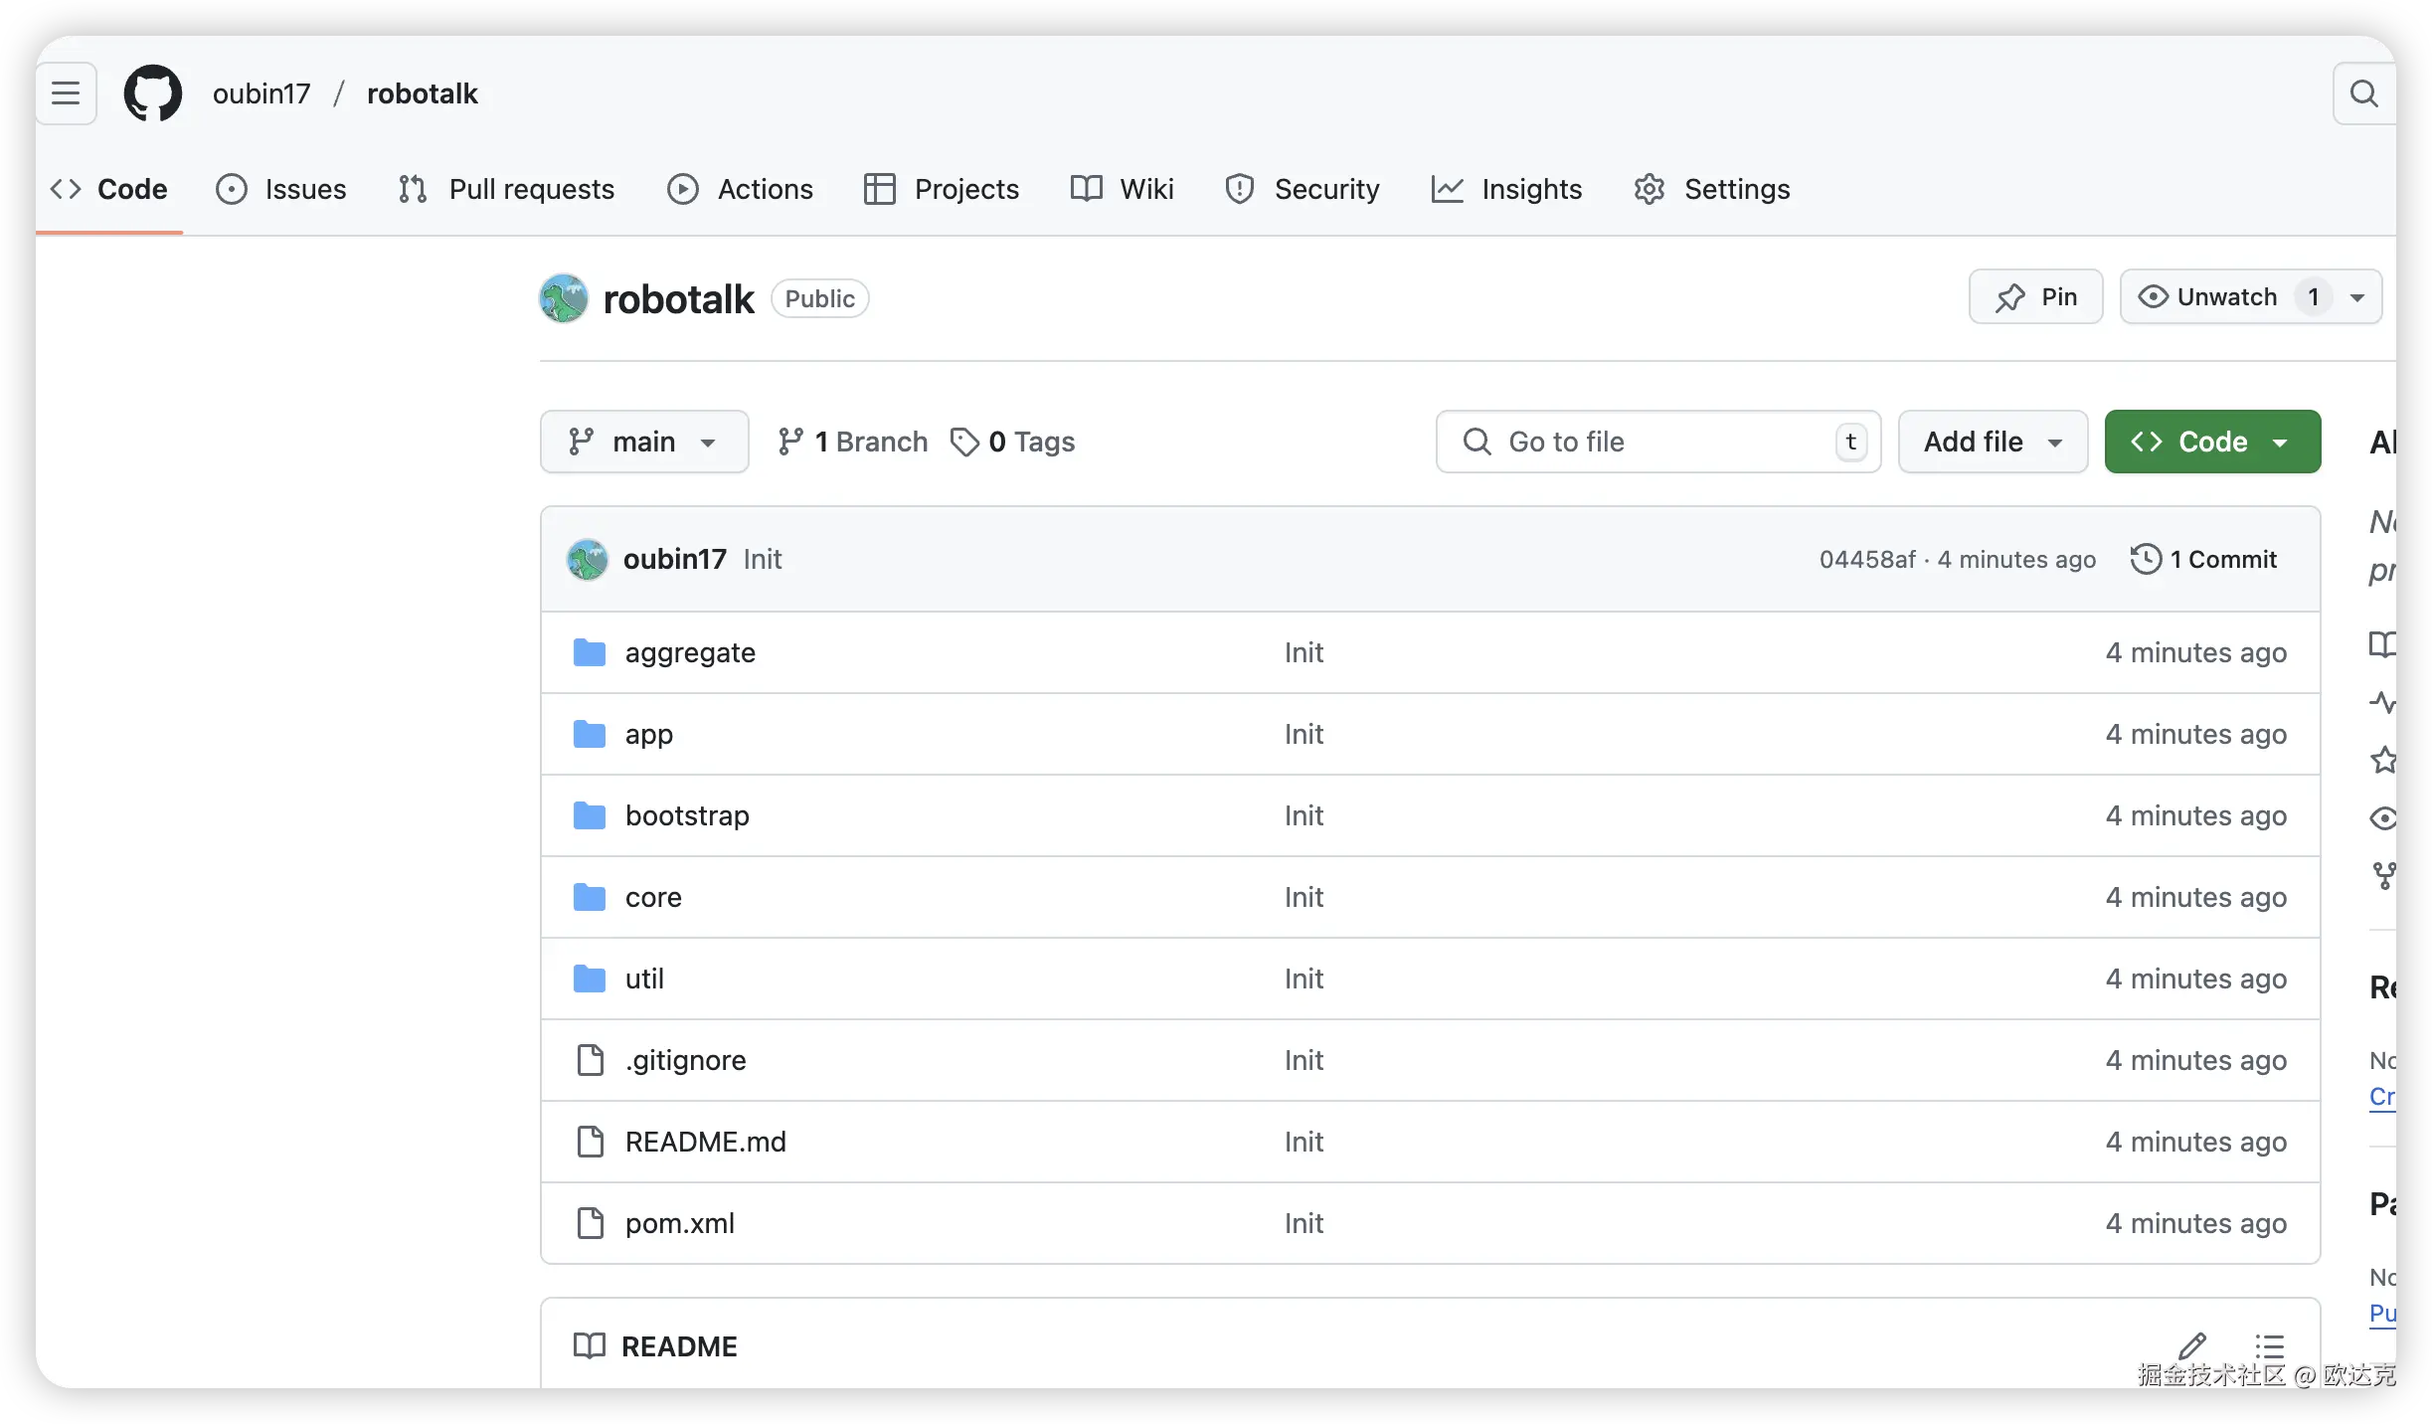Open the commit history clock icon
The width and height of the screenshot is (2432, 1424).
[2146, 559]
